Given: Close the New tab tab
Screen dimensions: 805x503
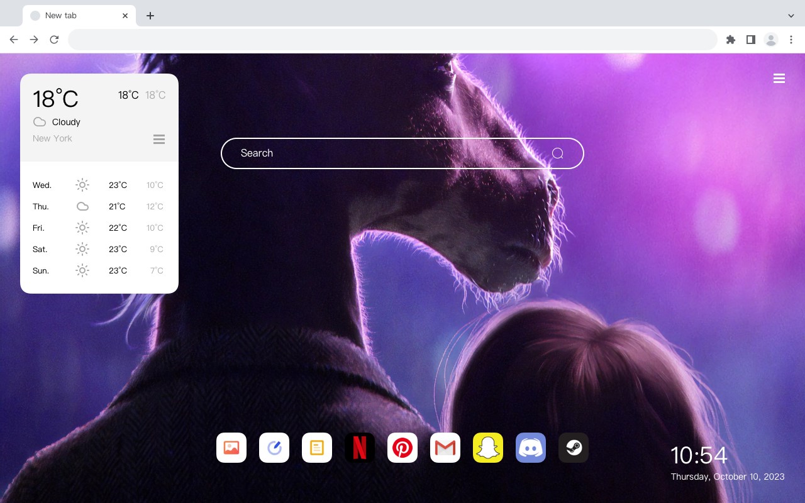Looking at the screenshot, I should coord(125,16).
